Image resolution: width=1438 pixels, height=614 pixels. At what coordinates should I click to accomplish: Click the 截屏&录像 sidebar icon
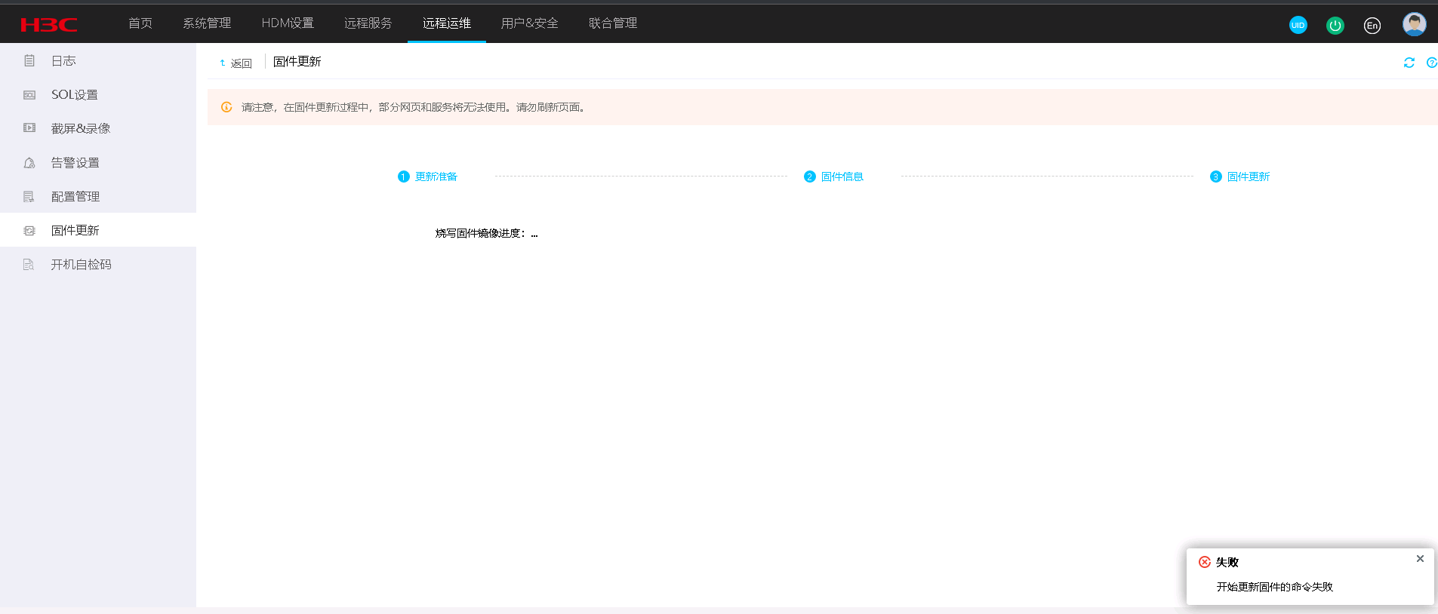pyautogui.click(x=29, y=128)
